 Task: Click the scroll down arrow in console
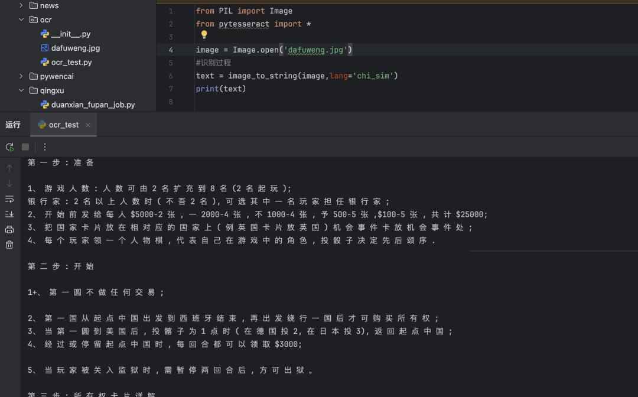[9, 184]
